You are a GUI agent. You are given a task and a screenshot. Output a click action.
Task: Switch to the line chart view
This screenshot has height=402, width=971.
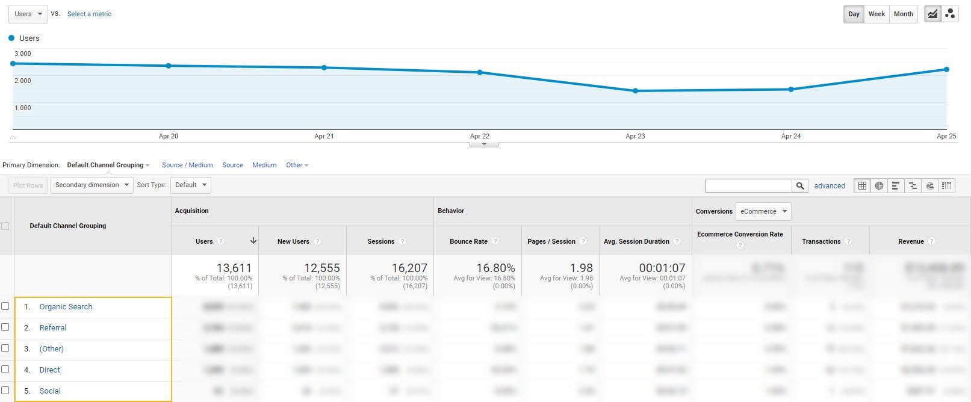932,14
